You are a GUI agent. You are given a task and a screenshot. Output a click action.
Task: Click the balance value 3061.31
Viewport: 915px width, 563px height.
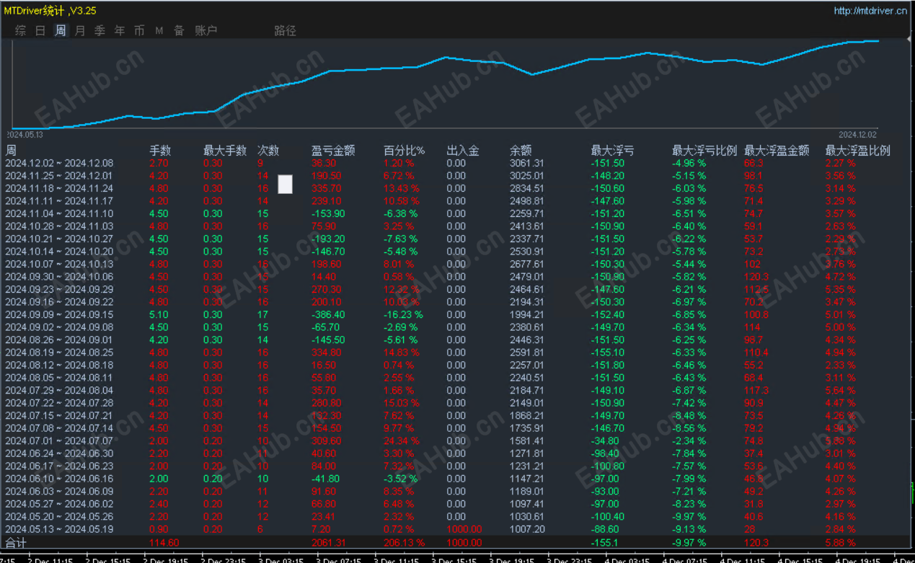pyautogui.click(x=526, y=163)
